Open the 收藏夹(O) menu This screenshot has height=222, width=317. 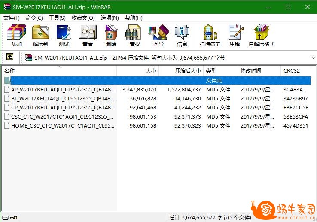click(x=83, y=18)
